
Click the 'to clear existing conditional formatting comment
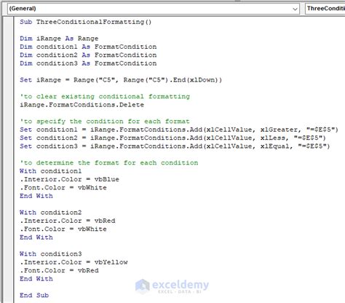point(105,97)
